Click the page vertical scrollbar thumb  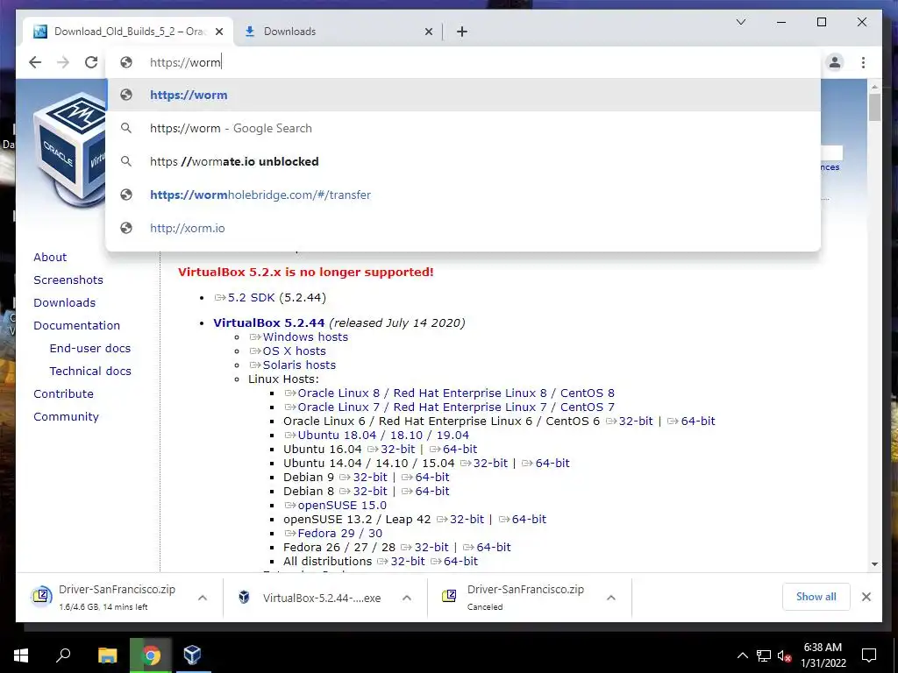pyautogui.click(x=874, y=107)
